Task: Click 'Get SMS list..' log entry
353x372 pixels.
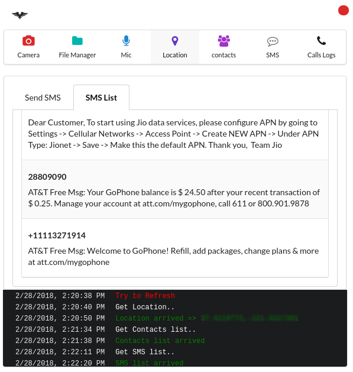Action: pos(145,352)
